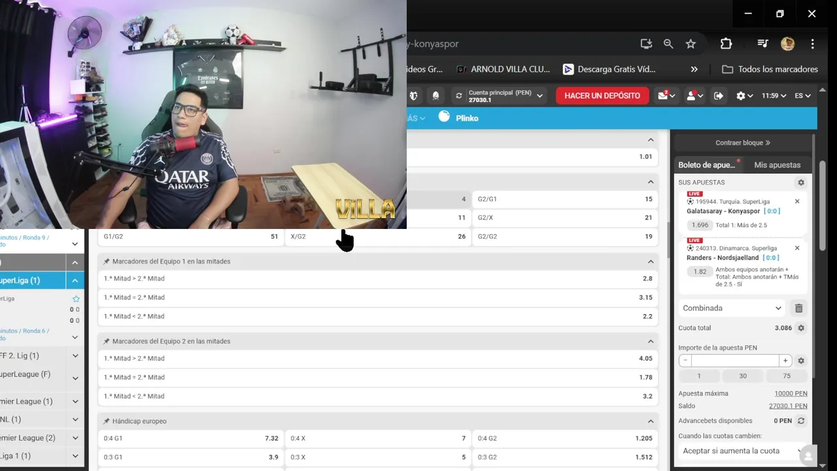Select the X/G2 odds 26
Screen dimensions: 837x471
(378, 237)
